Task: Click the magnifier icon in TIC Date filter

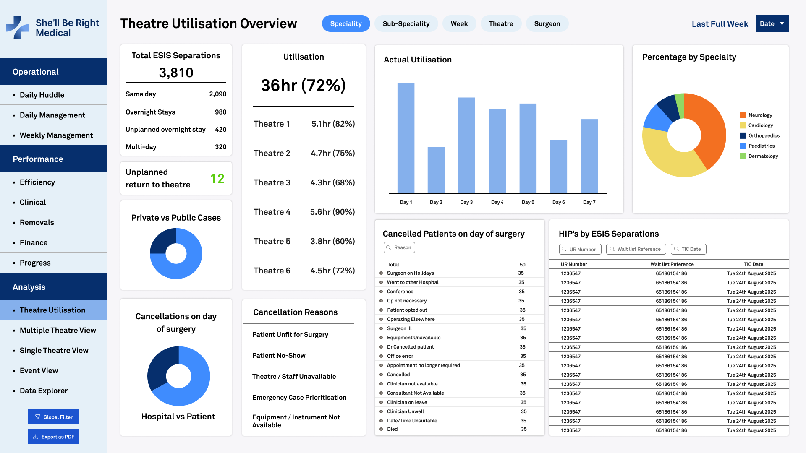Action: pos(676,249)
